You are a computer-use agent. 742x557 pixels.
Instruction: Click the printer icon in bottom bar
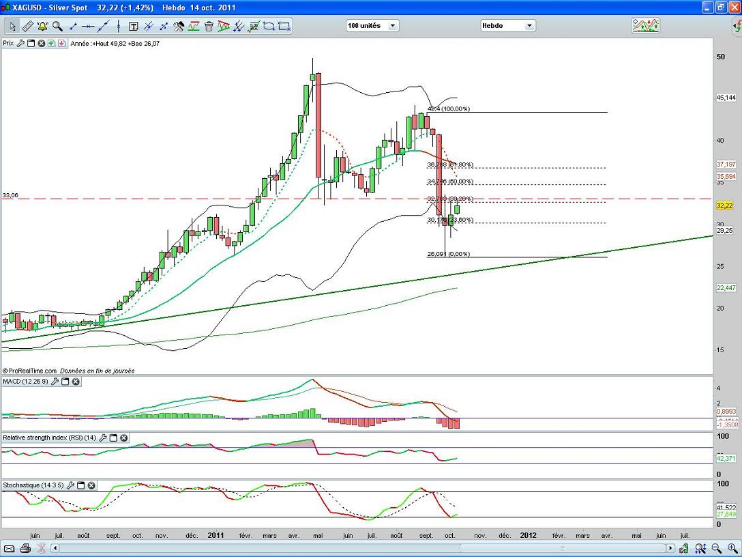coord(25,548)
